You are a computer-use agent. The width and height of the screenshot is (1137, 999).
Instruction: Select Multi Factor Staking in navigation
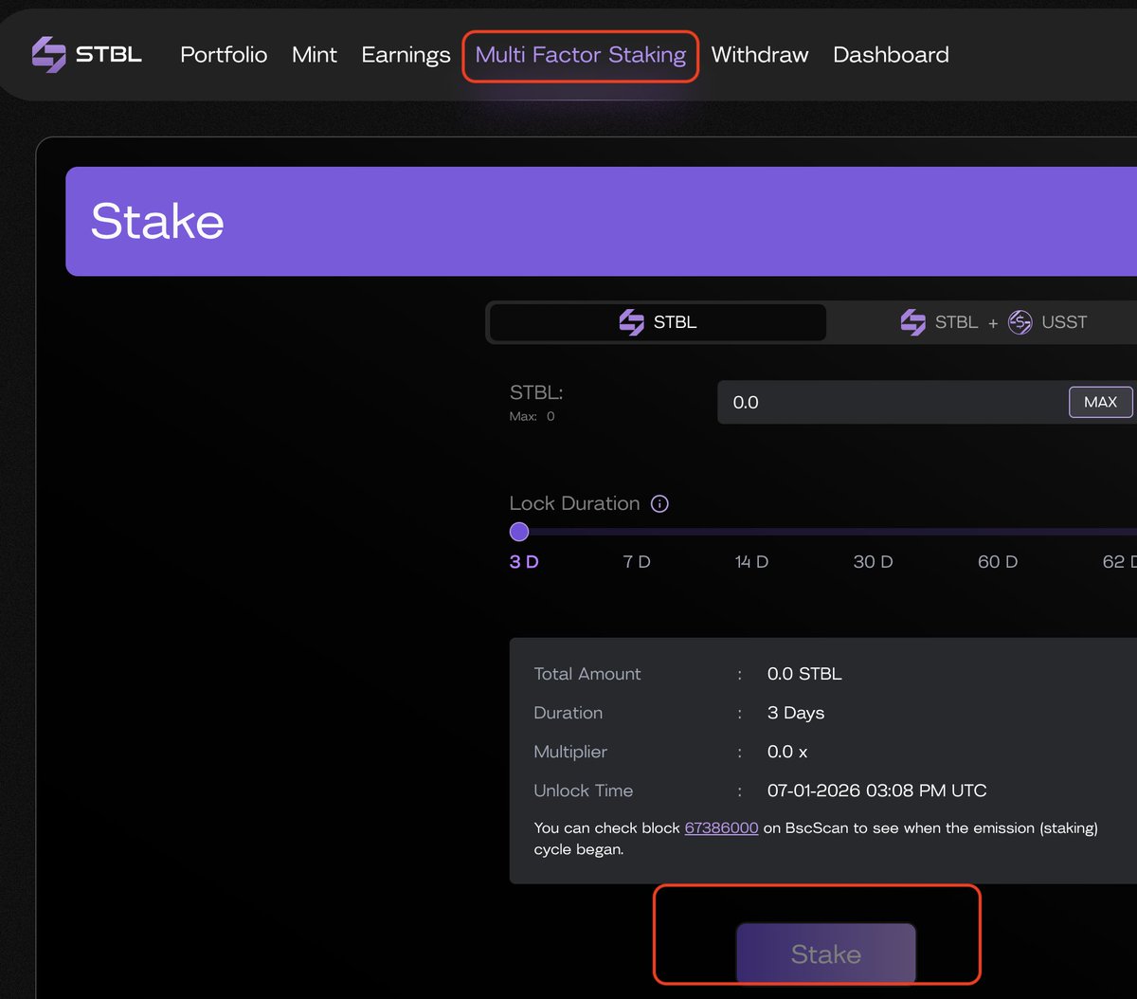(x=580, y=55)
